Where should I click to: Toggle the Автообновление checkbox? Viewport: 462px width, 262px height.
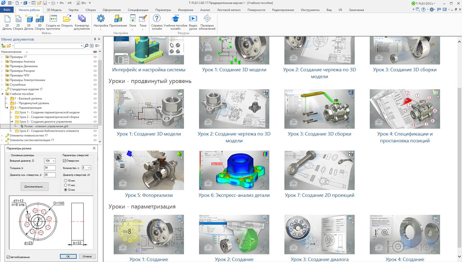click(x=8, y=257)
